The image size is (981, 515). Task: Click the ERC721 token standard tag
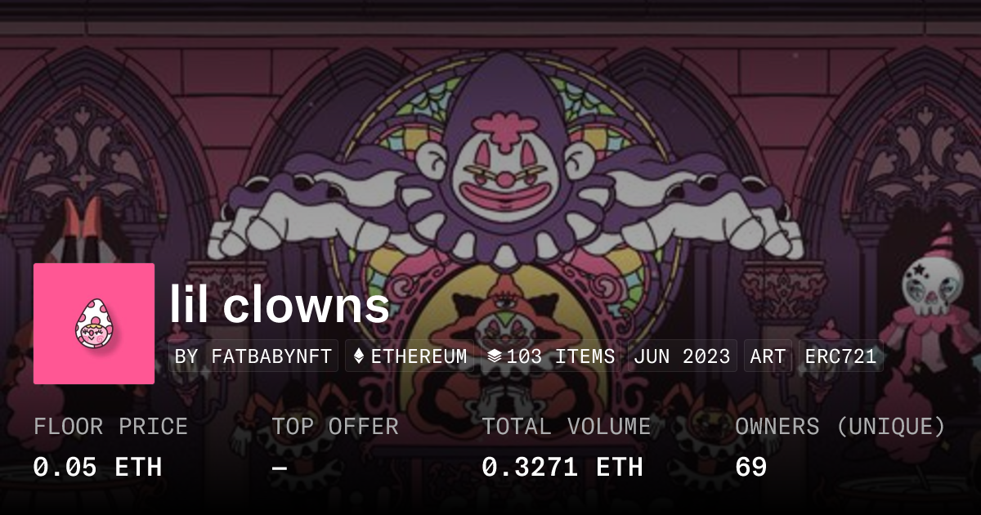click(840, 356)
